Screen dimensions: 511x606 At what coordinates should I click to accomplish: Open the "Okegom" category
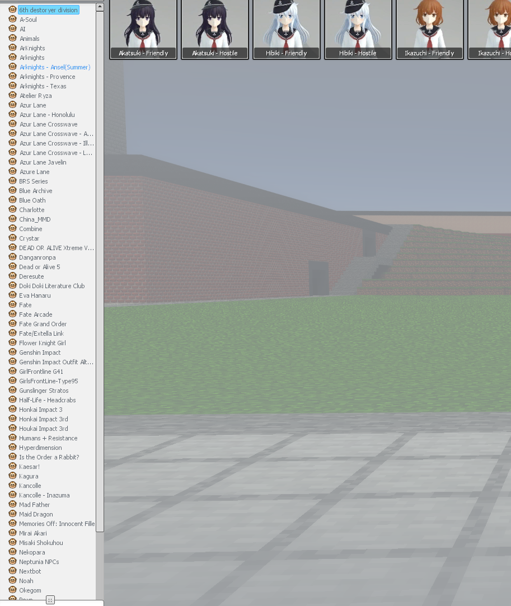30,590
